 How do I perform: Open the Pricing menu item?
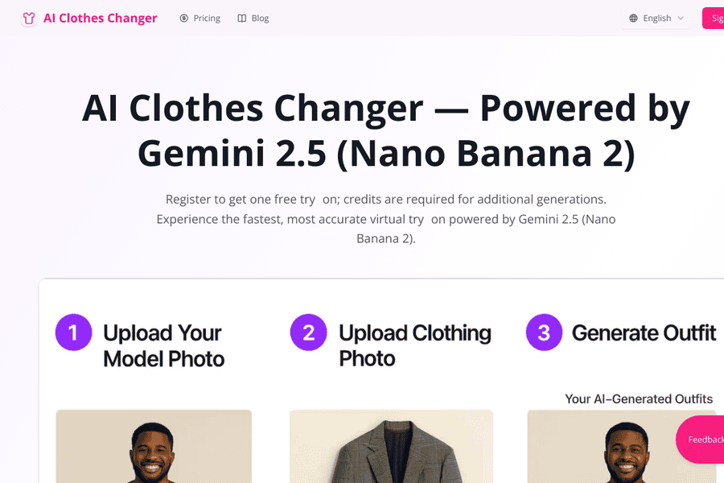pos(200,18)
